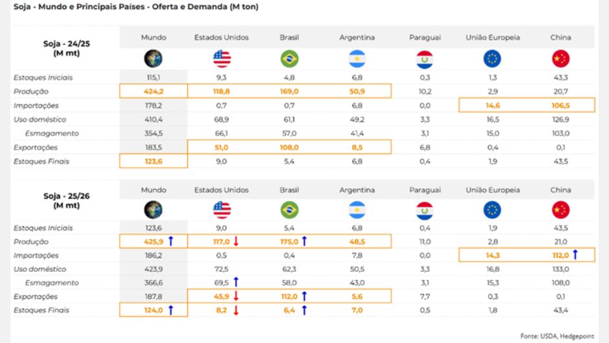
Task: Click the United States flag in the 25/26 table
Action: click(222, 210)
